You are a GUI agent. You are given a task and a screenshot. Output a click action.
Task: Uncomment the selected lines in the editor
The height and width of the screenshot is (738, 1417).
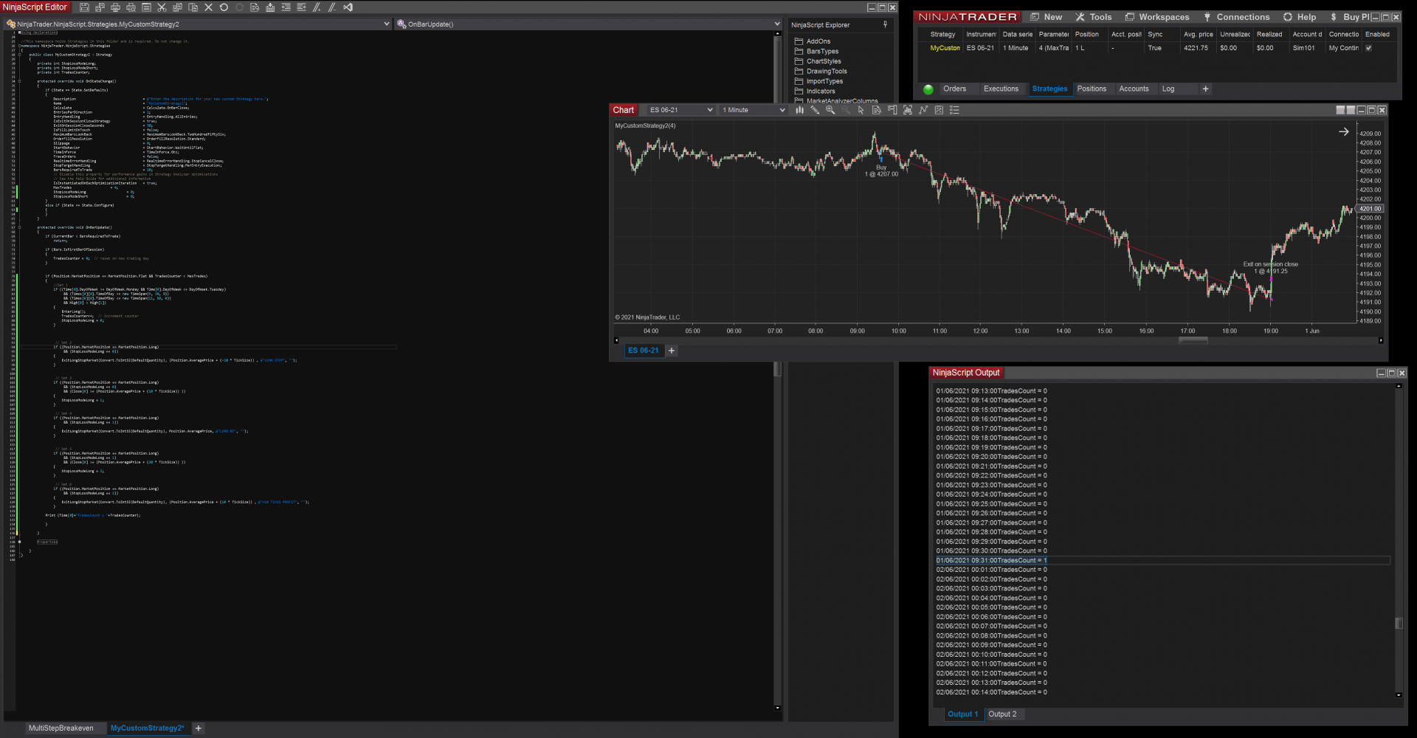tap(332, 7)
